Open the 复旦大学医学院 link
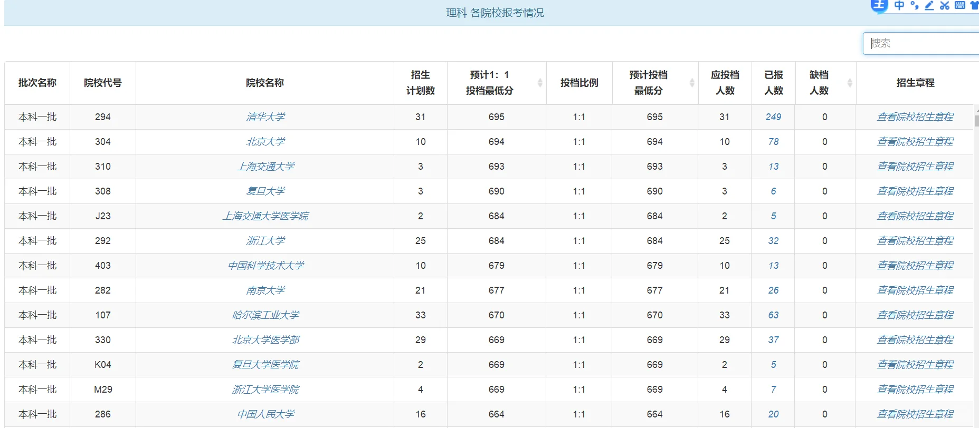This screenshot has width=979, height=428. pyautogui.click(x=265, y=365)
